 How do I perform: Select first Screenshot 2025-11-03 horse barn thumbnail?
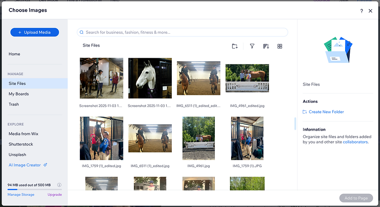(101, 78)
